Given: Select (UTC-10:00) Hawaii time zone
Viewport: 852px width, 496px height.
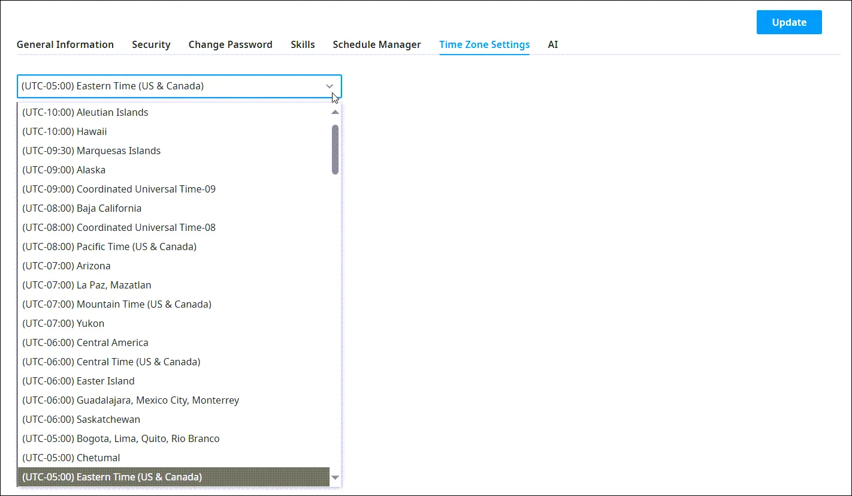Looking at the screenshot, I should [174, 131].
